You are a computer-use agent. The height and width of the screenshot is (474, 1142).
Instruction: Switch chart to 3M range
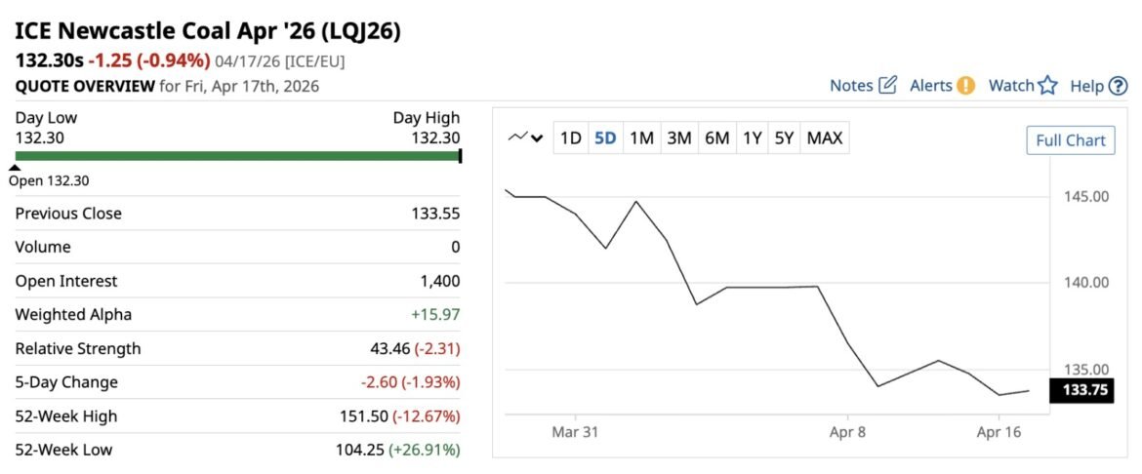click(678, 138)
